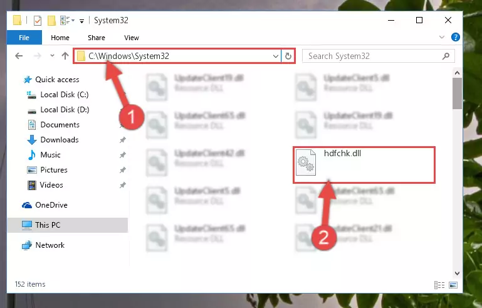Click the search magnifier icon
482x308 pixels.
tap(446, 56)
